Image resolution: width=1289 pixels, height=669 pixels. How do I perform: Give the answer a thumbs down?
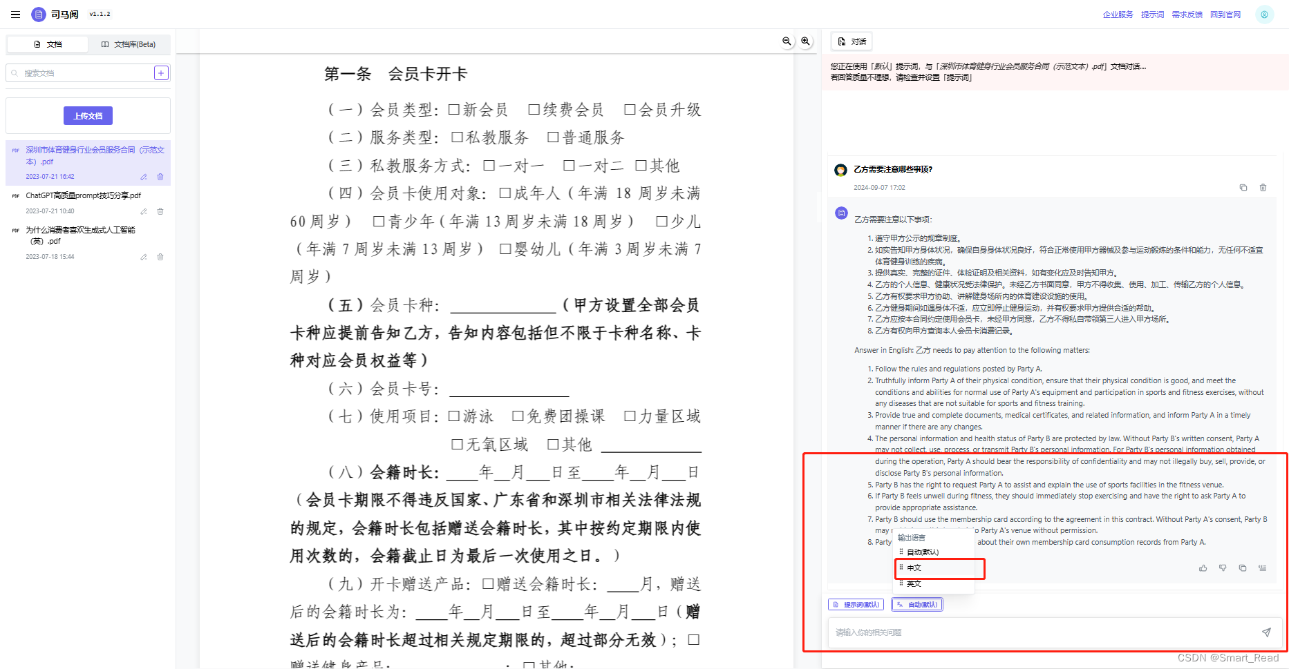click(x=1223, y=568)
